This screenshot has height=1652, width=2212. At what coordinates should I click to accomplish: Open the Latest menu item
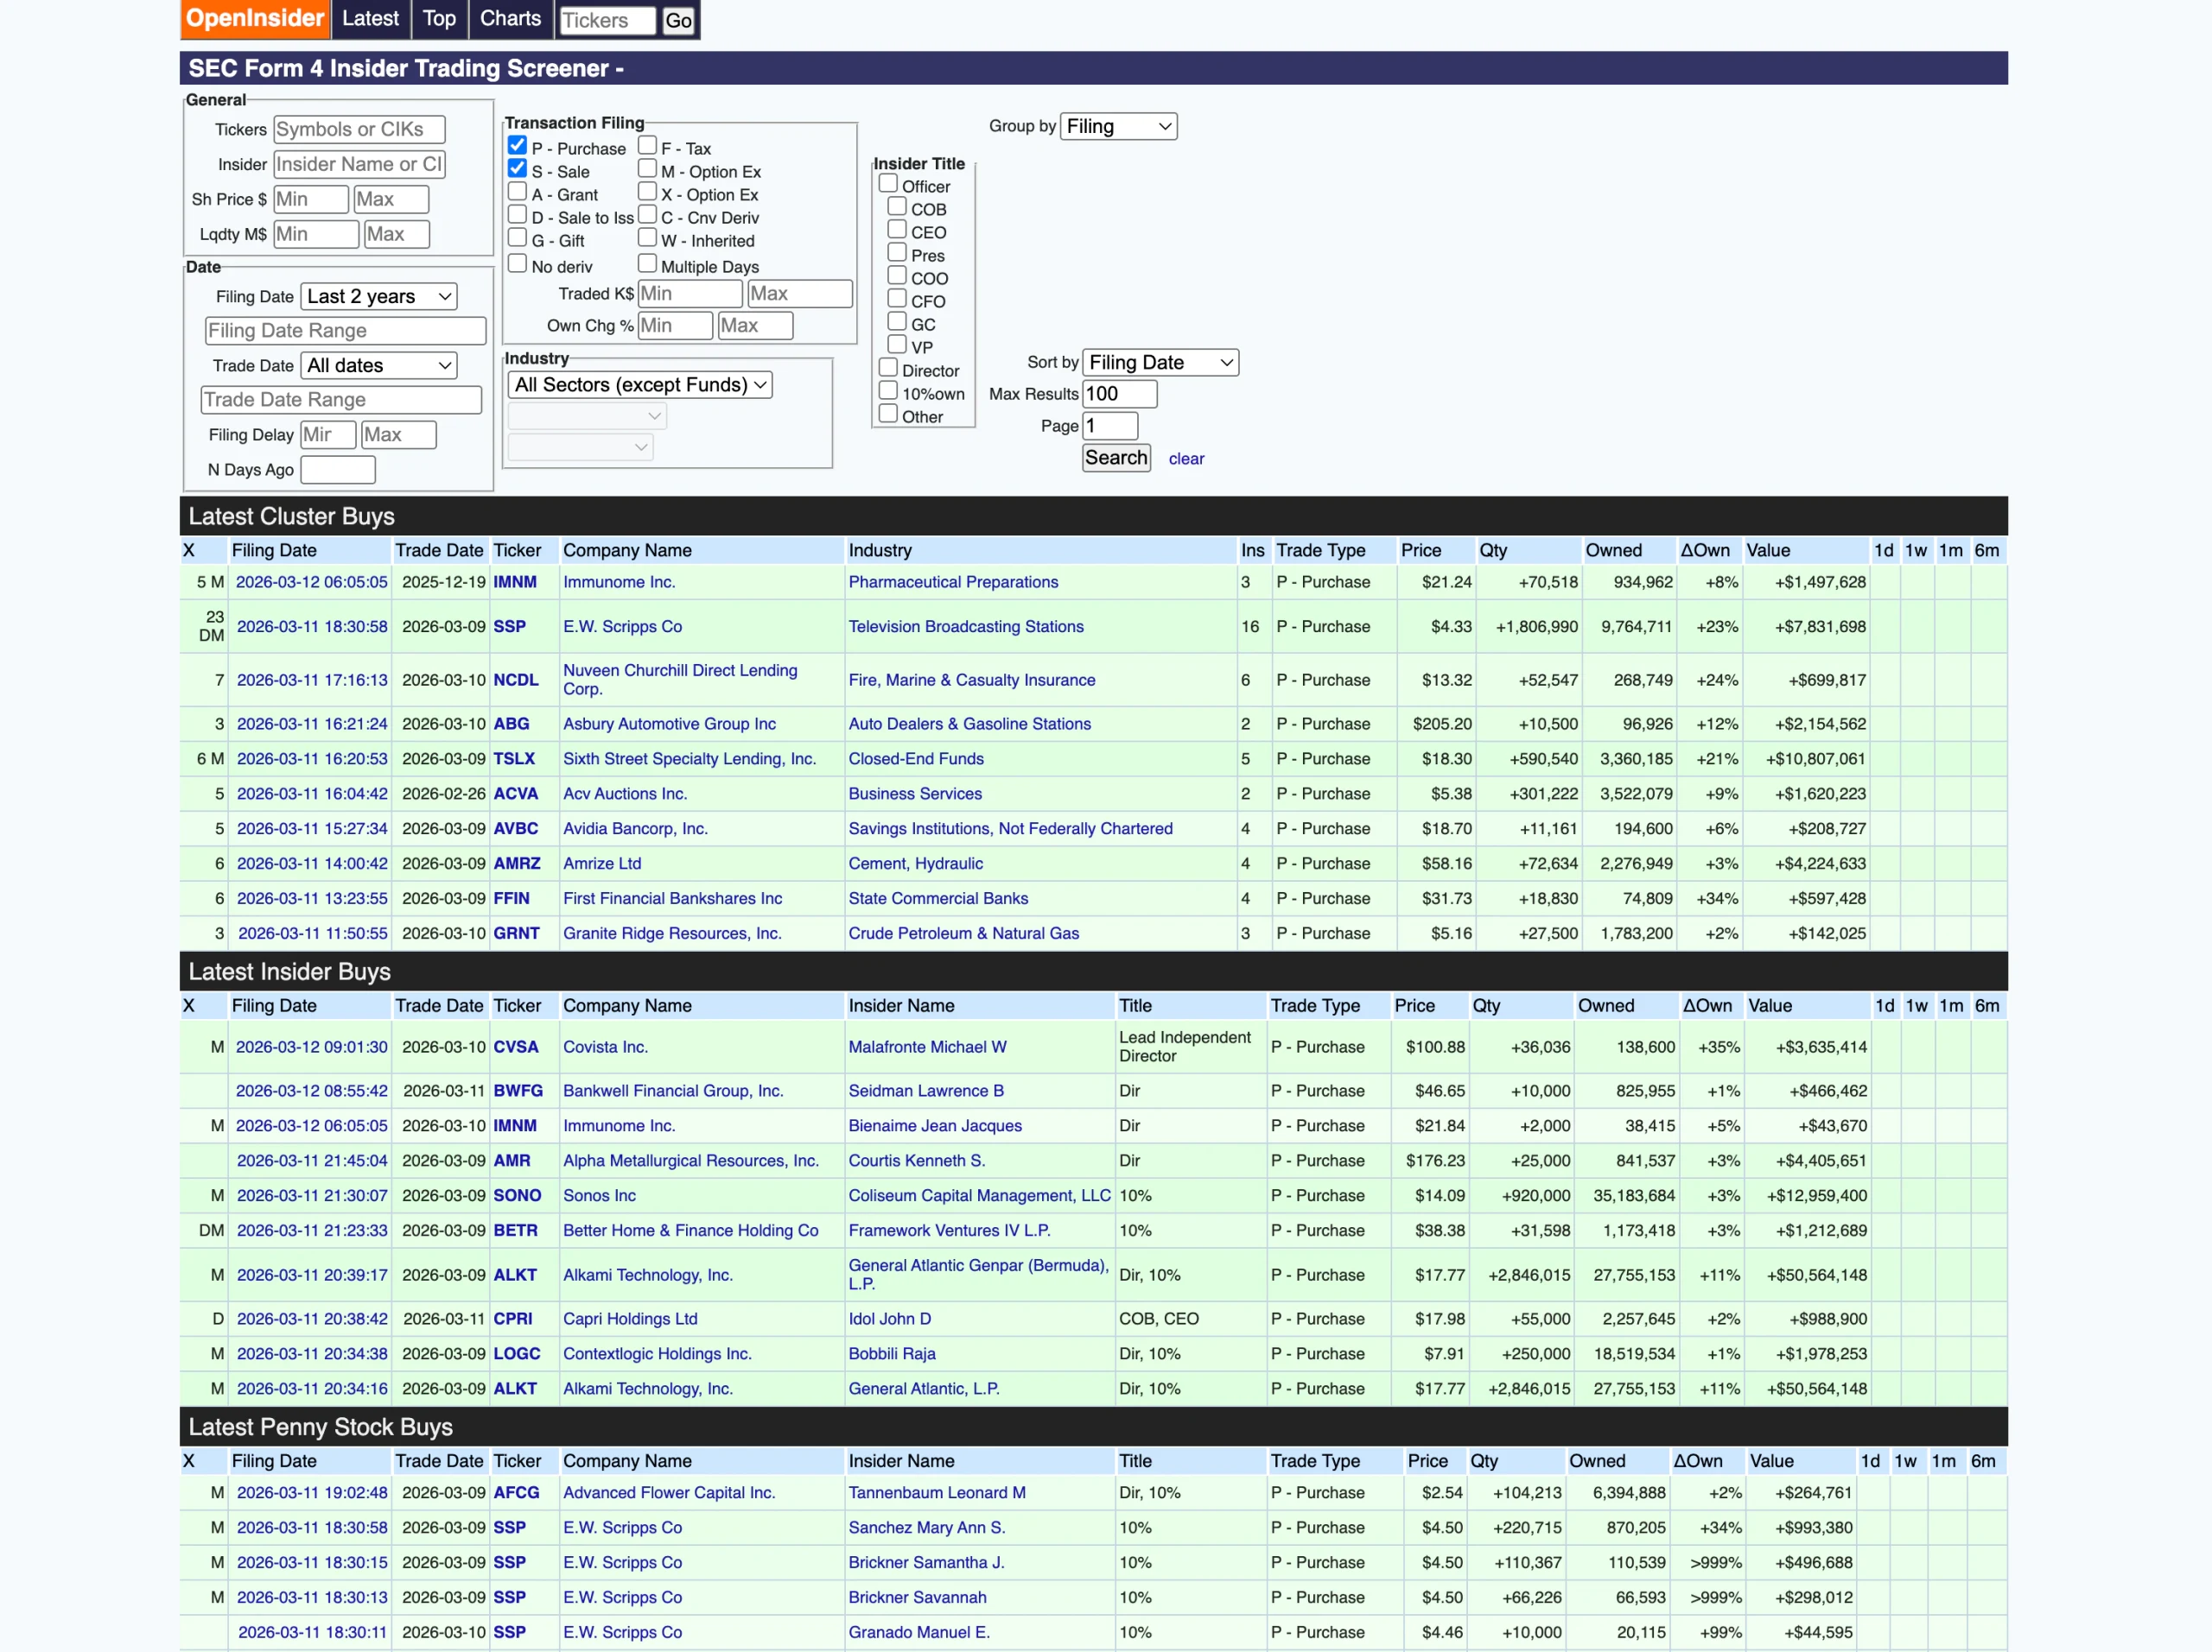coord(370,19)
